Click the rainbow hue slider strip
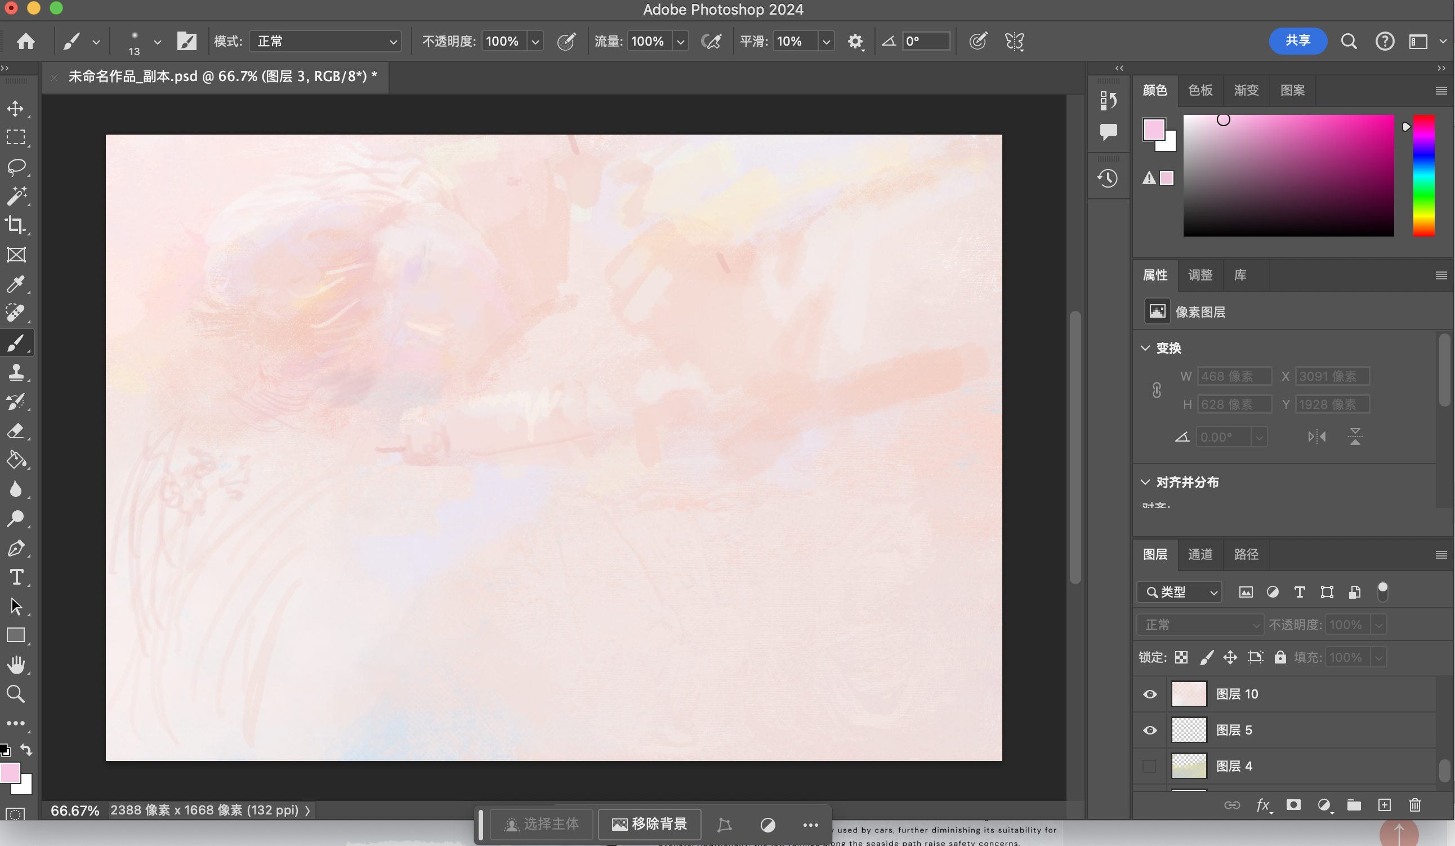The width and height of the screenshot is (1455, 846). coord(1423,176)
